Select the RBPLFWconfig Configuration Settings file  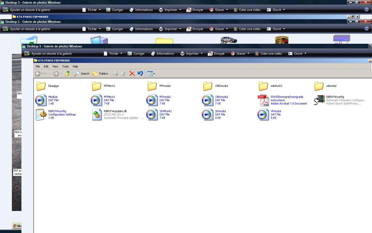(x=41, y=114)
